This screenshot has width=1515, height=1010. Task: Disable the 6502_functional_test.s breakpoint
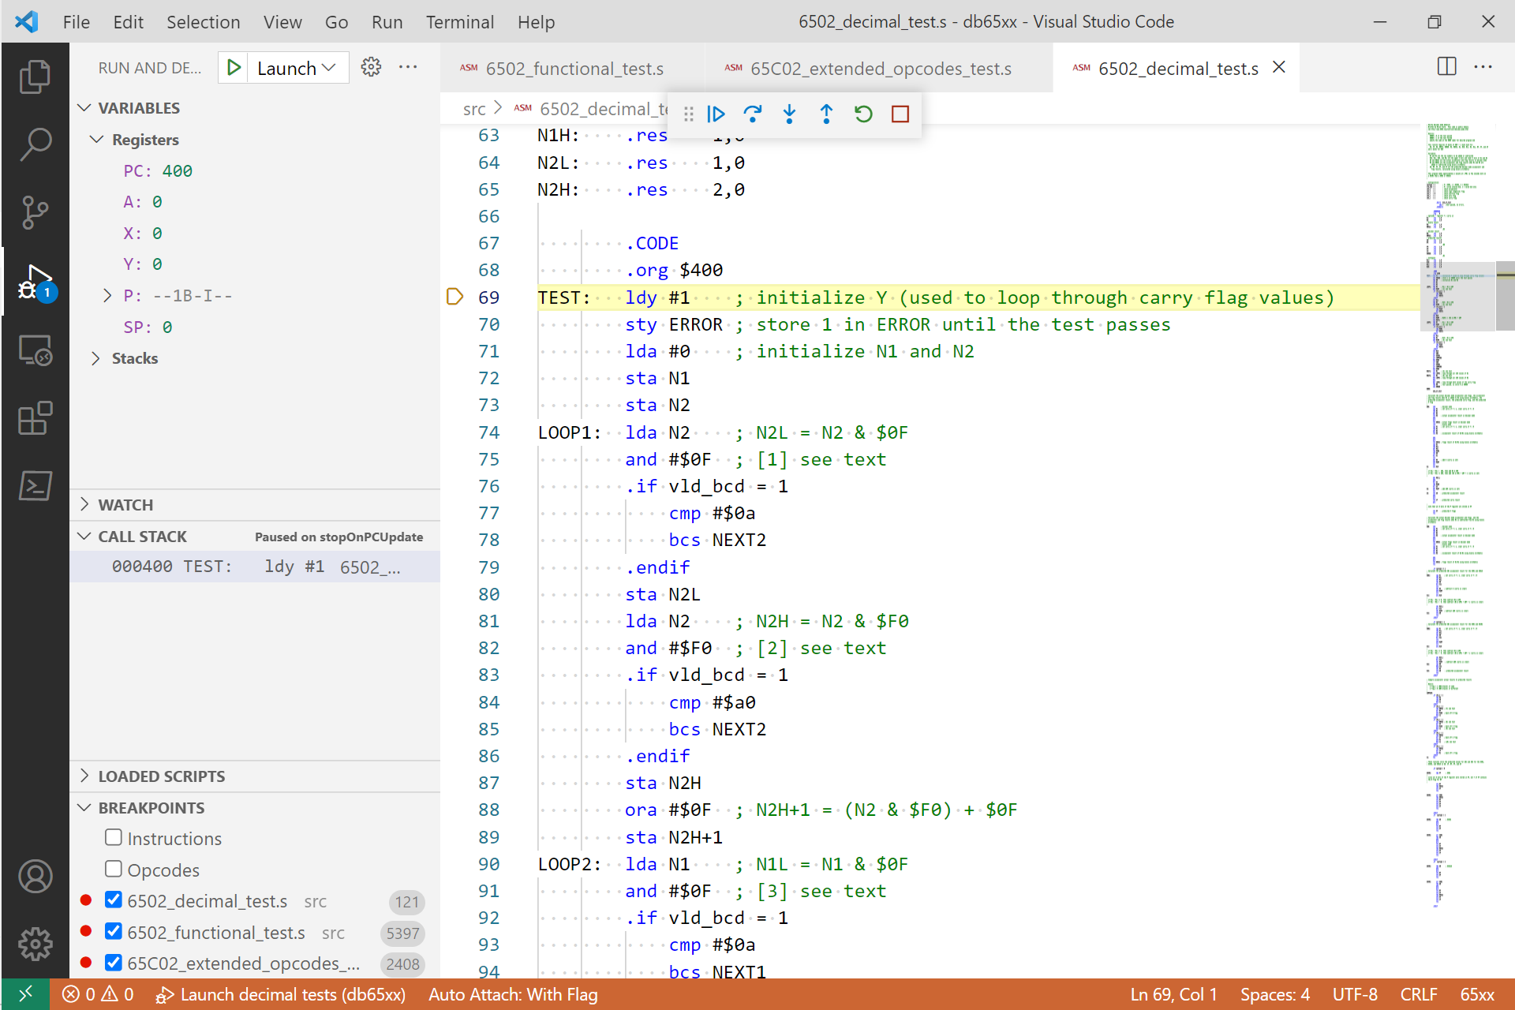click(x=114, y=932)
